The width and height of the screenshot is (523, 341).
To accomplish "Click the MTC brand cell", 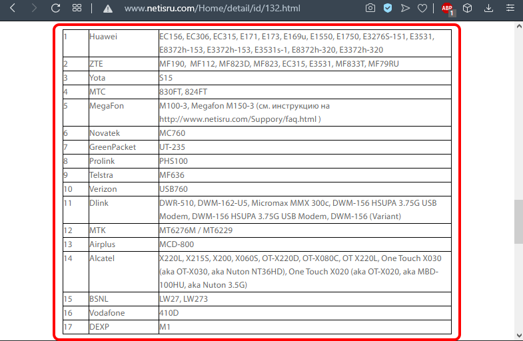I will pos(124,92).
